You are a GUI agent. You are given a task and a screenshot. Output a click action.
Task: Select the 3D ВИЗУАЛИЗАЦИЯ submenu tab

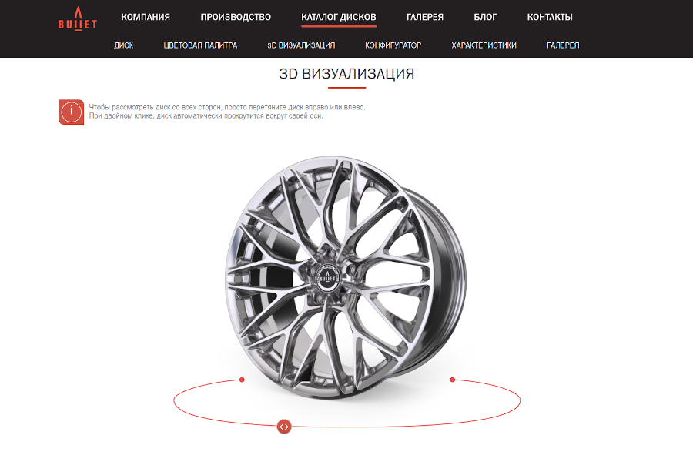[x=301, y=45]
